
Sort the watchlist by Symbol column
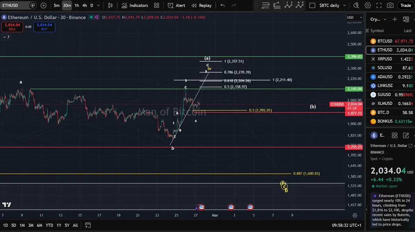377,31
